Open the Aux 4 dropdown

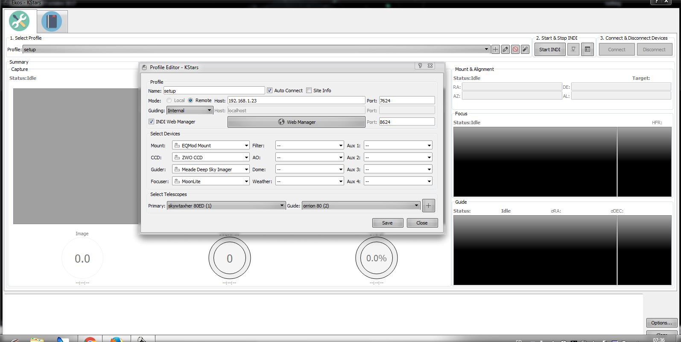coord(398,181)
